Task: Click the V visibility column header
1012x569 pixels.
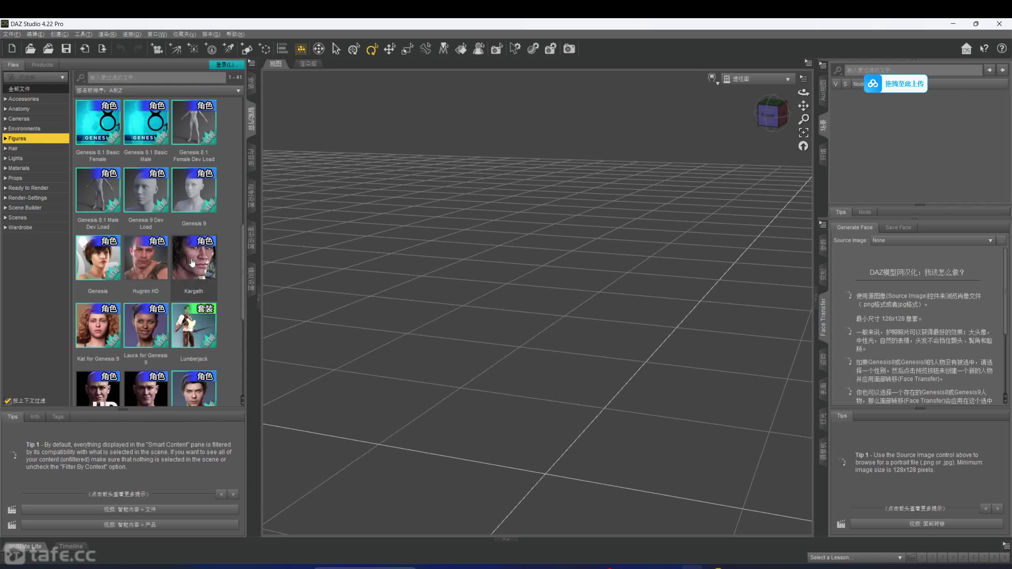Action: tap(835, 84)
